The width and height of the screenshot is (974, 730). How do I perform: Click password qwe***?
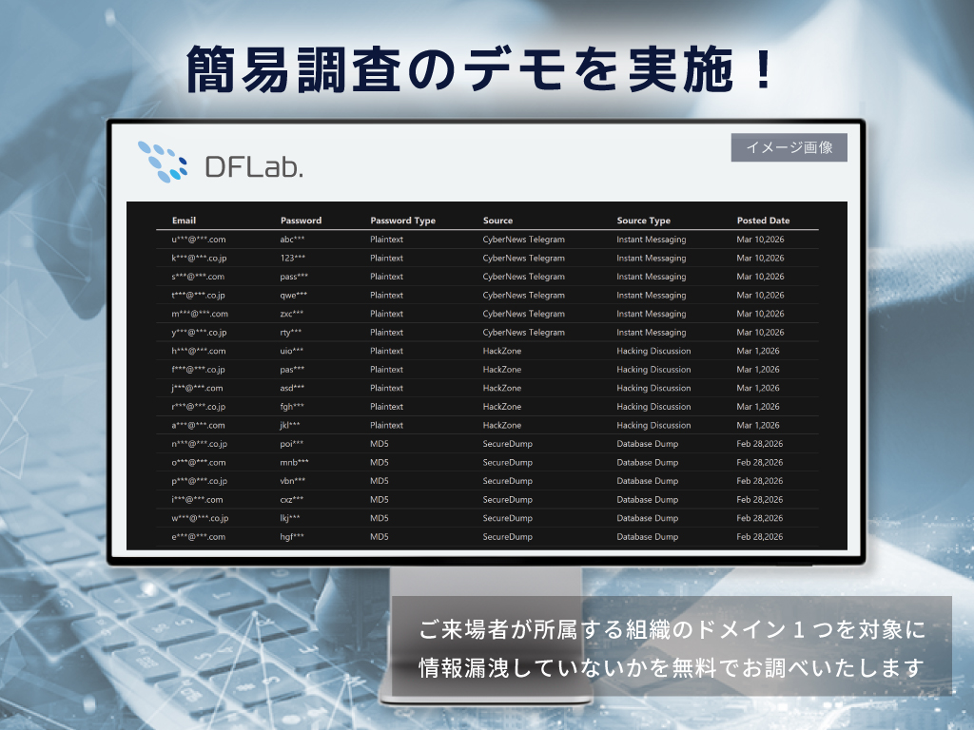coord(293,295)
